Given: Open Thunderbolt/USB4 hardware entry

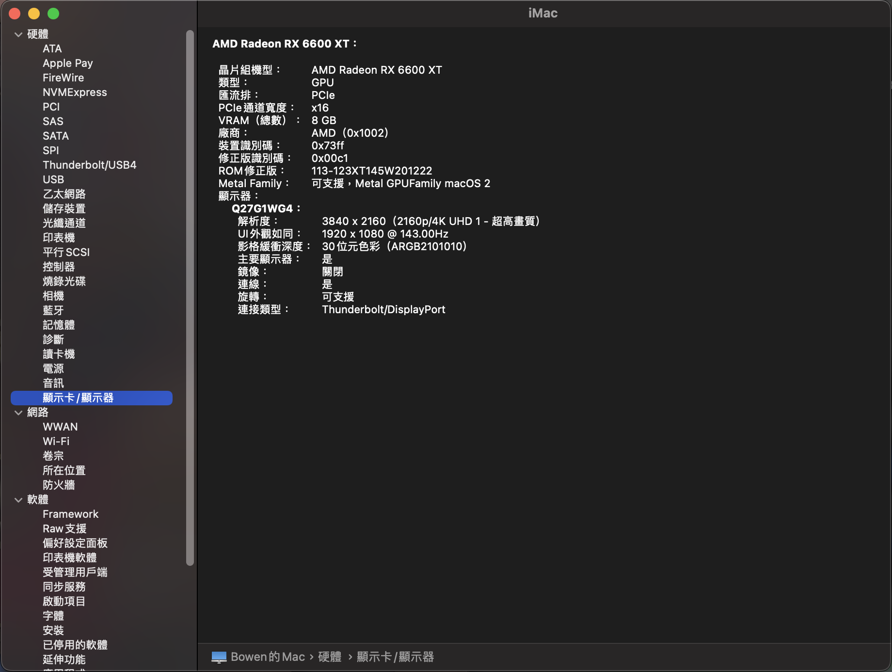Looking at the screenshot, I should (x=90, y=165).
